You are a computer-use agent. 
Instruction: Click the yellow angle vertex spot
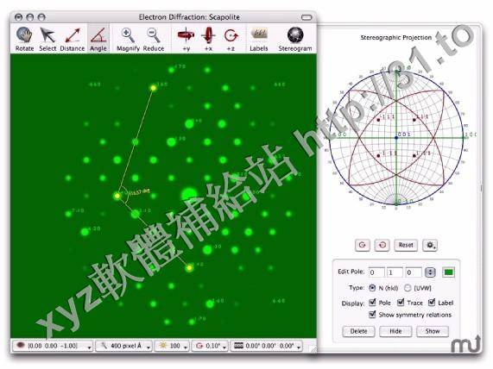click(x=117, y=196)
